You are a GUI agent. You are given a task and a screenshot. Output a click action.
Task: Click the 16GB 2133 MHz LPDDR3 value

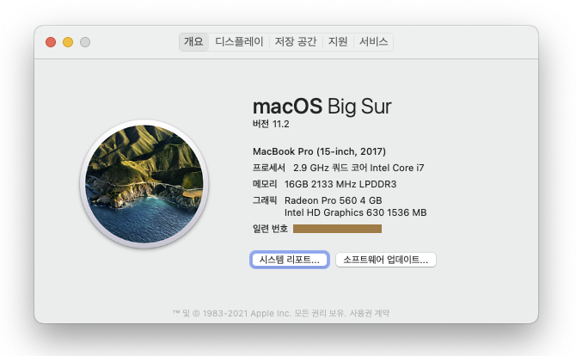tap(340, 184)
